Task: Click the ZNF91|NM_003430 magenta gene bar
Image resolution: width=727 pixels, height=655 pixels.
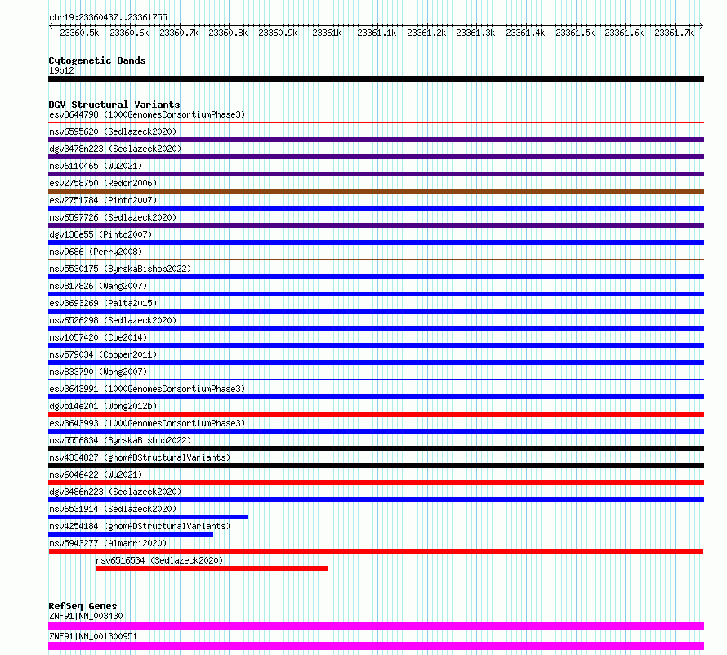Action: [x=376, y=626]
